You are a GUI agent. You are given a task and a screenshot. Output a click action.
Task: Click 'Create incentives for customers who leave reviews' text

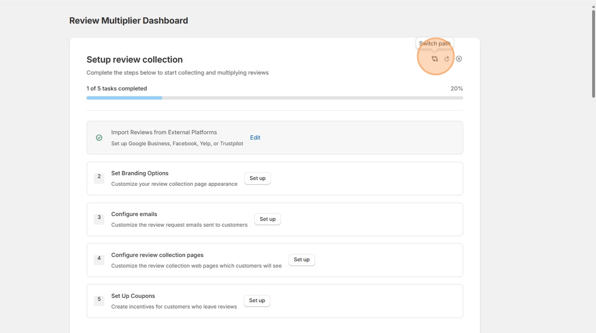coord(173,307)
